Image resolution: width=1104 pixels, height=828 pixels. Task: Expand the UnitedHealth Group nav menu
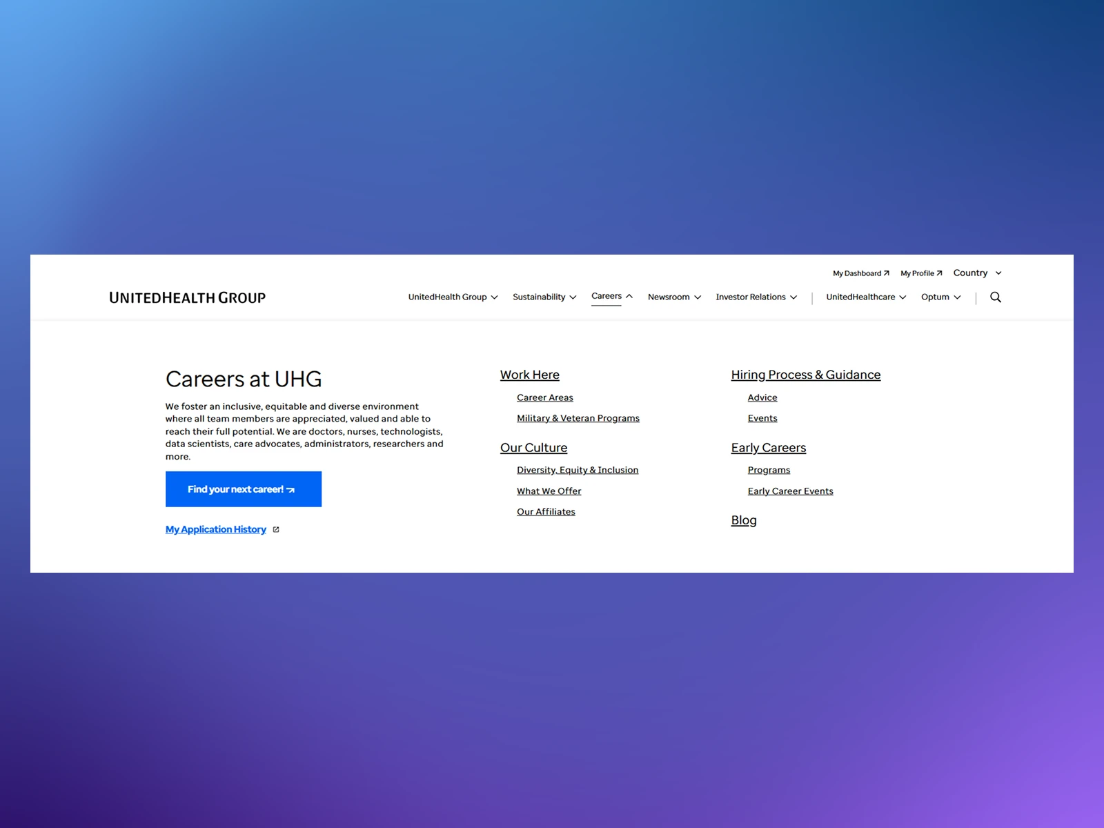pos(453,297)
